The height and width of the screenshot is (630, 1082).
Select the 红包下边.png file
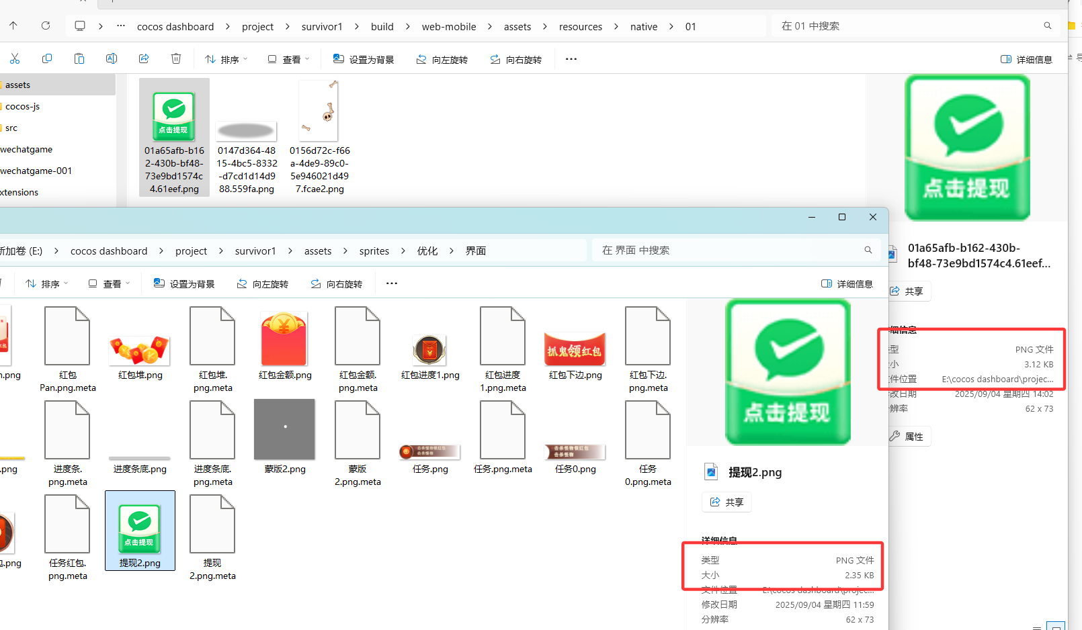pyautogui.click(x=575, y=356)
